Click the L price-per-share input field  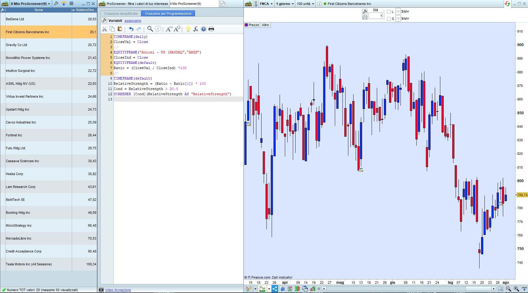point(398,12)
